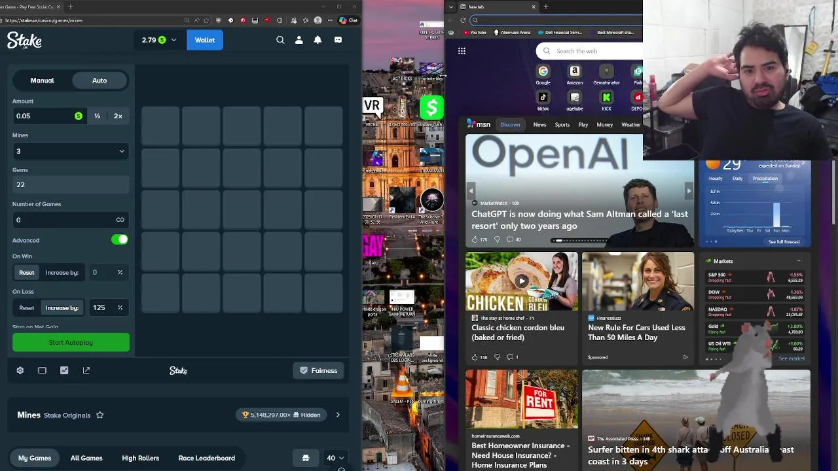Open Stake browser settings ellipsis menu
838x471 pixels.
tap(330, 20)
